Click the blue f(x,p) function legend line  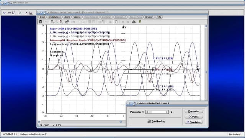pyautogui.click(x=73, y=29)
